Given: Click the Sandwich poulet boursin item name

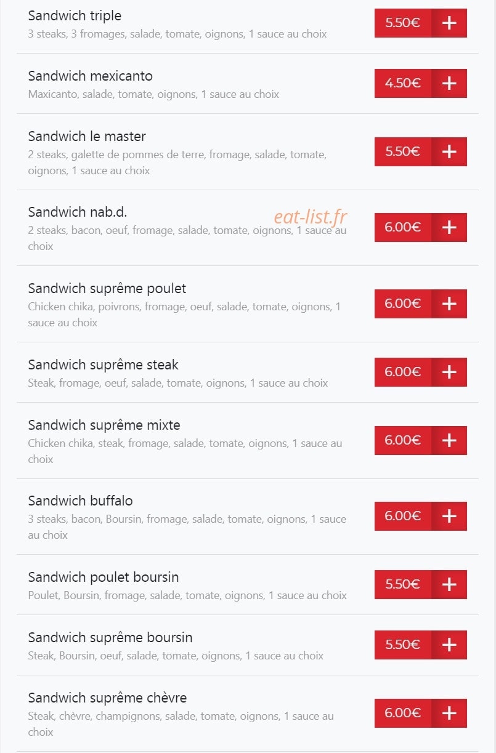Looking at the screenshot, I should [104, 578].
